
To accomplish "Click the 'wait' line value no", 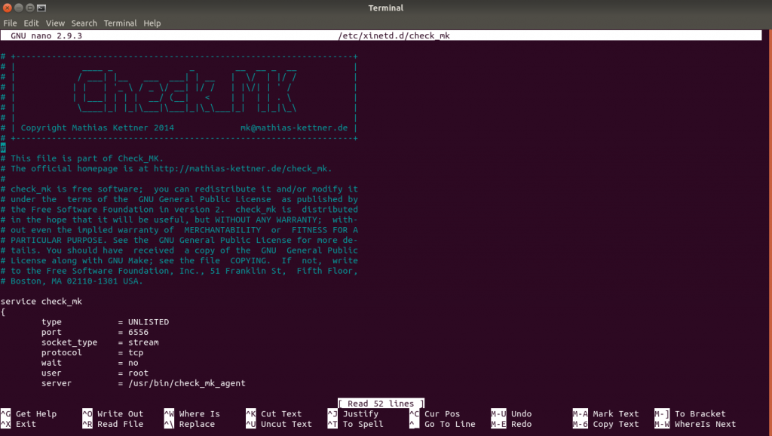I will click(x=133, y=363).
